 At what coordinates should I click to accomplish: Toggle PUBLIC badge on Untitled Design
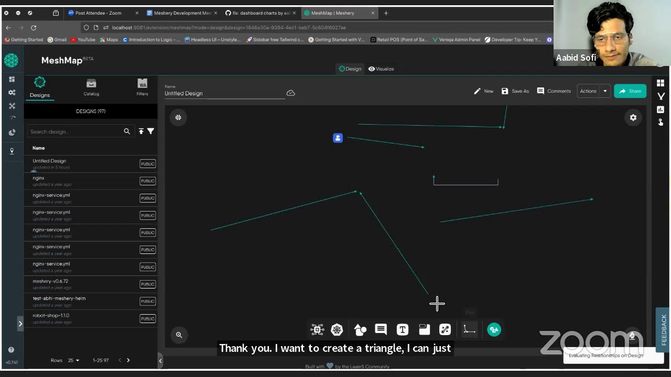pyautogui.click(x=148, y=164)
